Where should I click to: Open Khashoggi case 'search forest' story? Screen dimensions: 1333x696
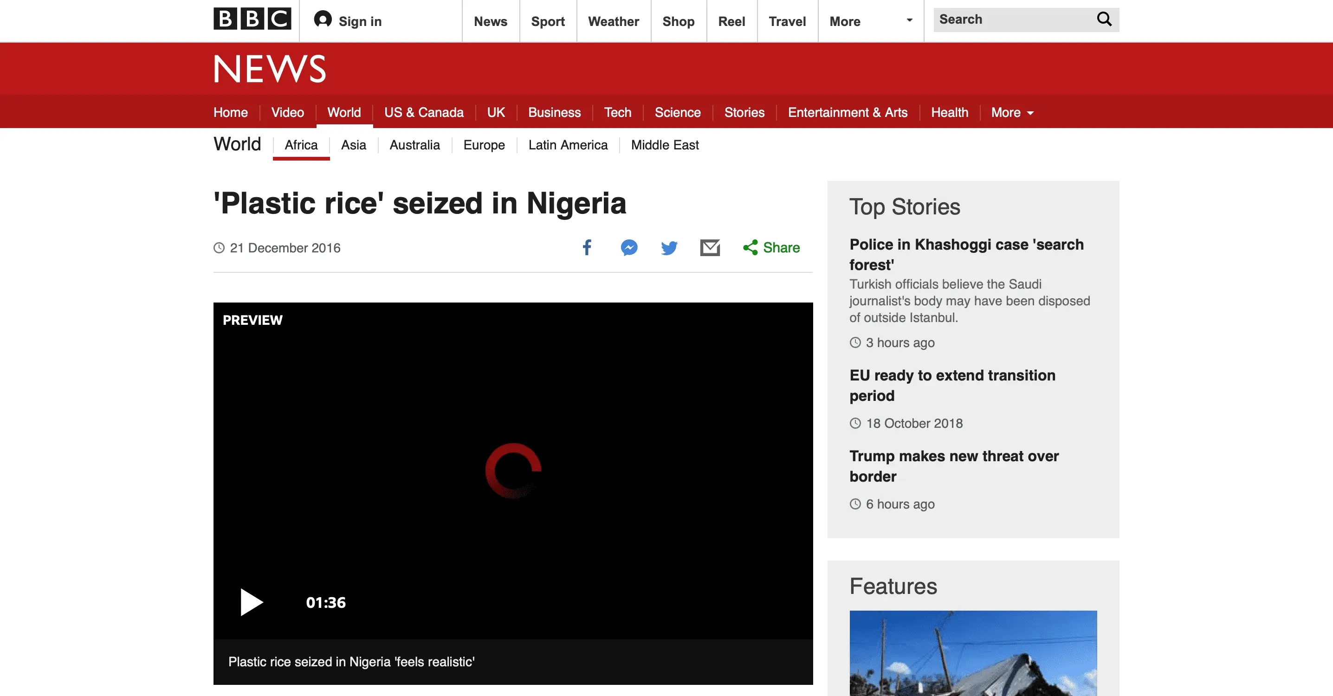pos(966,254)
